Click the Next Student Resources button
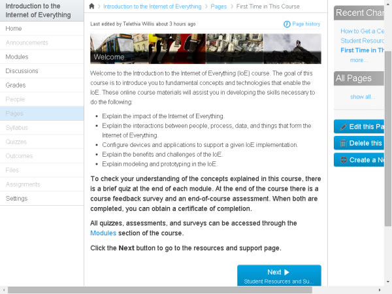The width and height of the screenshot is (392, 294). 279,276
